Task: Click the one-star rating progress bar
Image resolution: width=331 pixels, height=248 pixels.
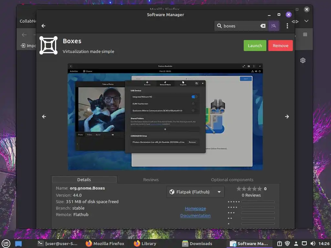Action: pos(258,224)
